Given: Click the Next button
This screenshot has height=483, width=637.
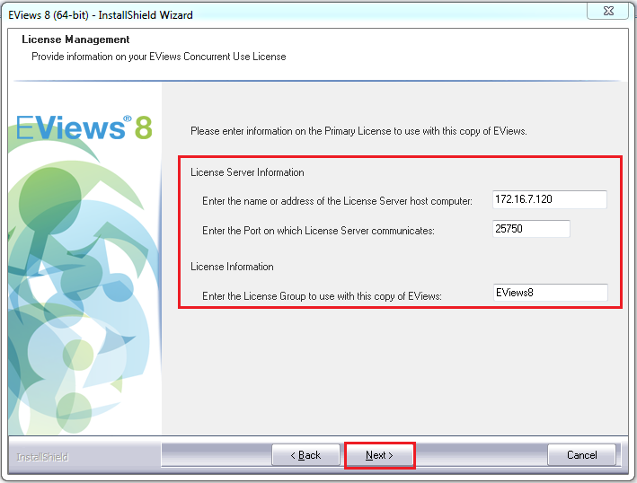Looking at the screenshot, I should (x=379, y=455).
